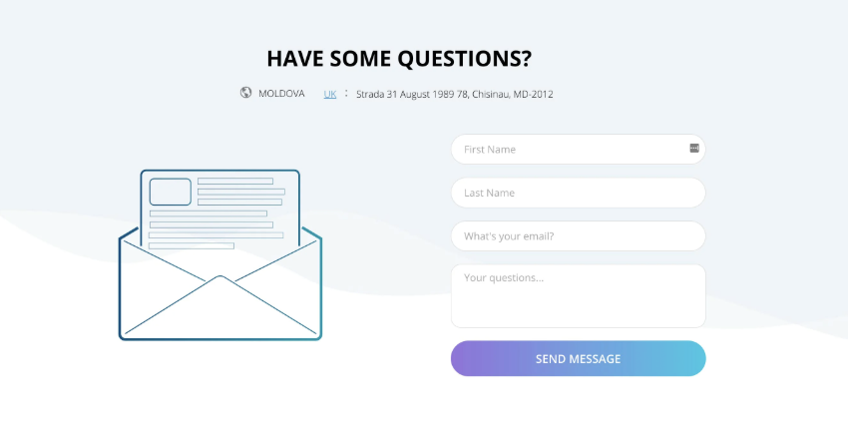Switch to the UK office address

(330, 94)
